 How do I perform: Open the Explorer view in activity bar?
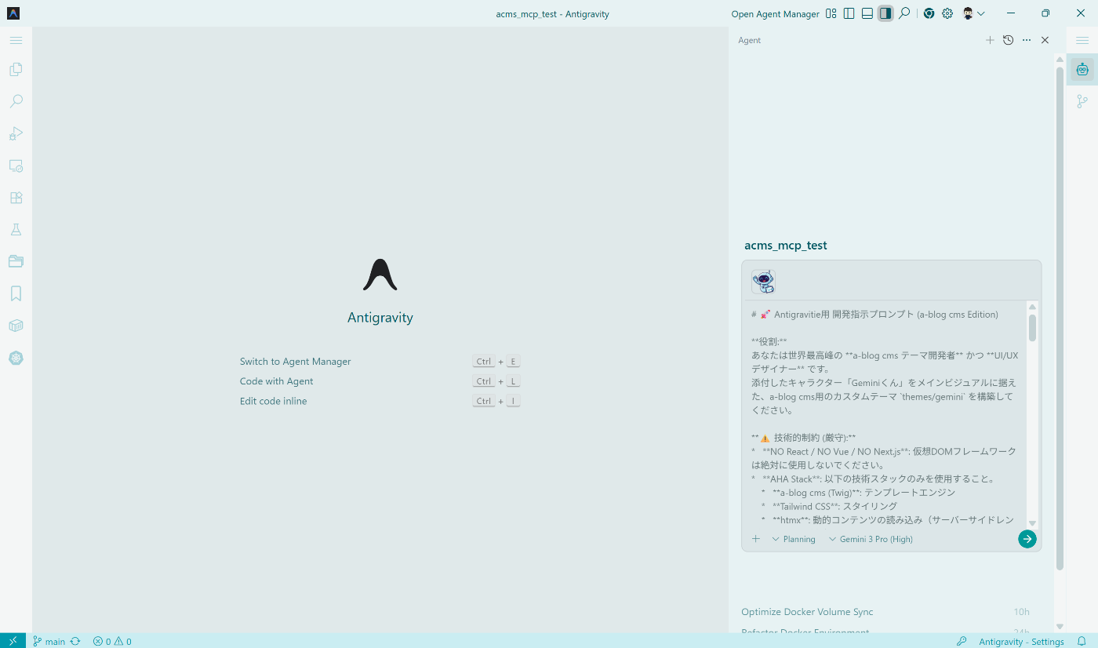[x=16, y=70]
